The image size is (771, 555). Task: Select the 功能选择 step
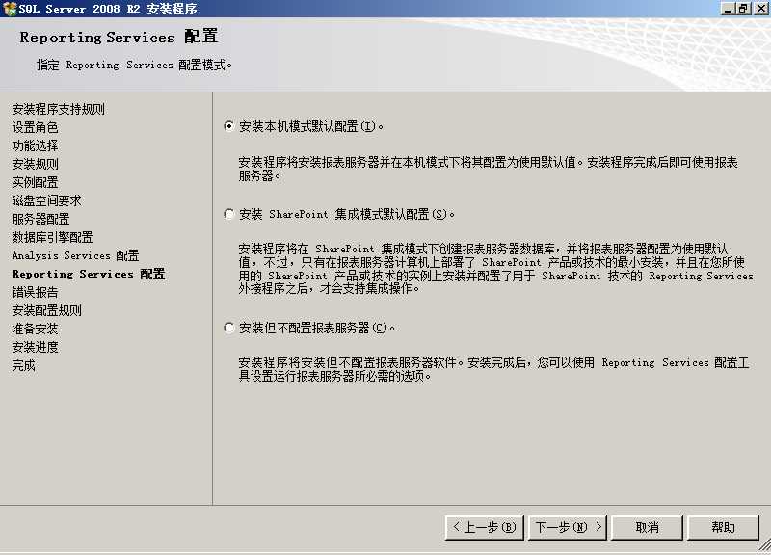point(35,145)
